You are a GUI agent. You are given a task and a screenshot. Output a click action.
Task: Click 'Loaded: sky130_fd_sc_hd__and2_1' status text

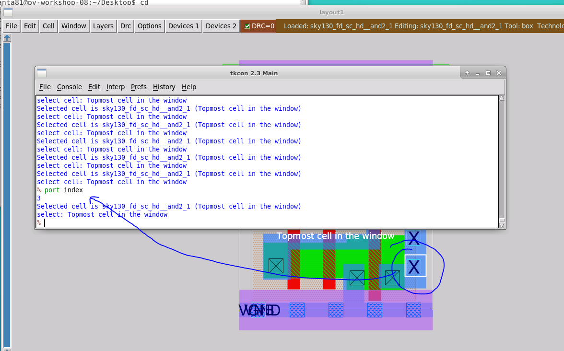coord(338,26)
